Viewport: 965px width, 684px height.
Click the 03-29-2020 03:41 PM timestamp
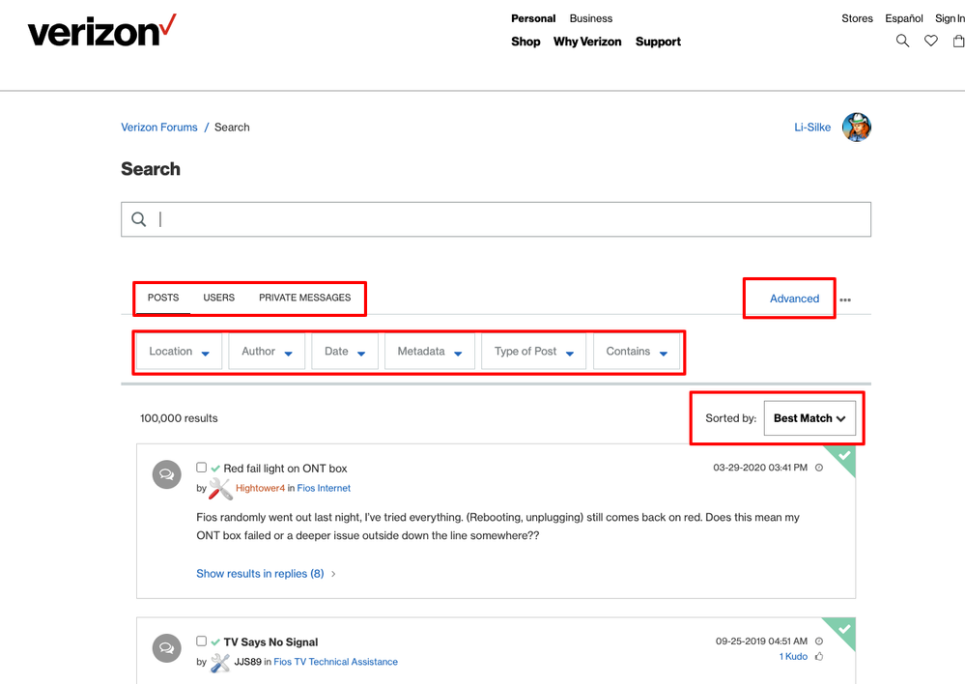[760, 468]
